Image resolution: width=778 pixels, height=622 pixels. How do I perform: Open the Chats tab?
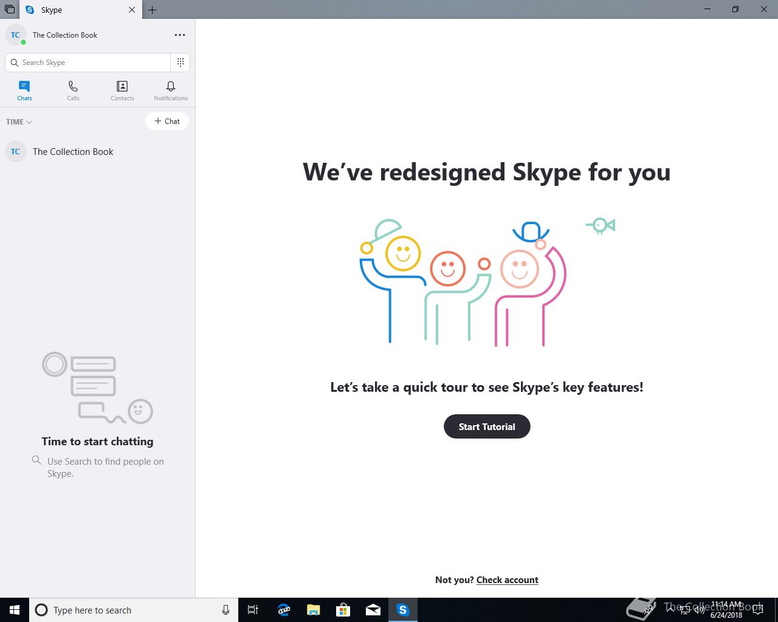[24, 91]
